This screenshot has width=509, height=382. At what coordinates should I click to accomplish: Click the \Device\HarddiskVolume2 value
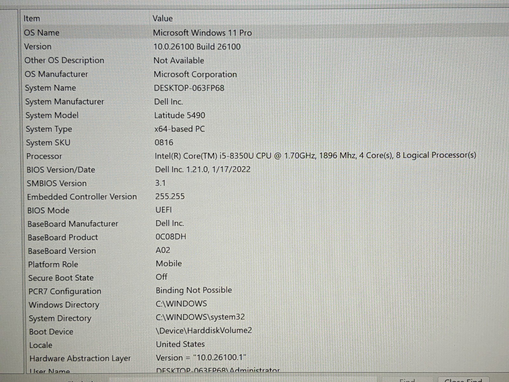204,330
